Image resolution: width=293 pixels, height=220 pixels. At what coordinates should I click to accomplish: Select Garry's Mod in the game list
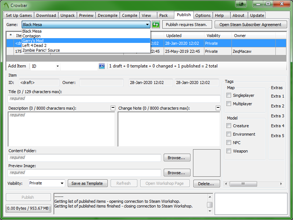click(x=86, y=41)
